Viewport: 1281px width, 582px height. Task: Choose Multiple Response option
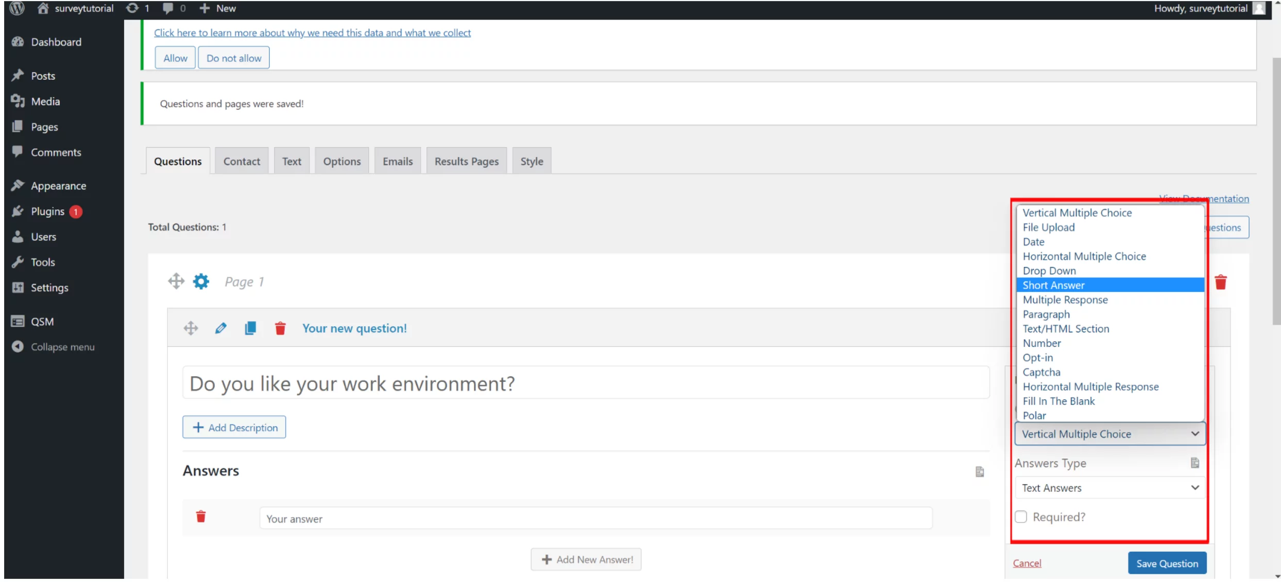click(x=1110, y=299)
